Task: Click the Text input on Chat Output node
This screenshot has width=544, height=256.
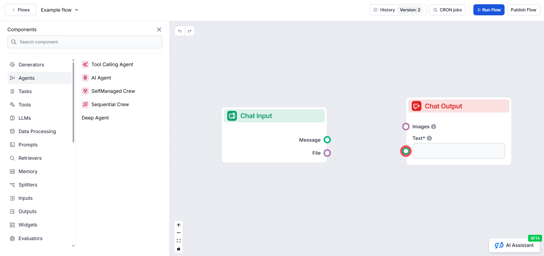Action: [459, 151]
